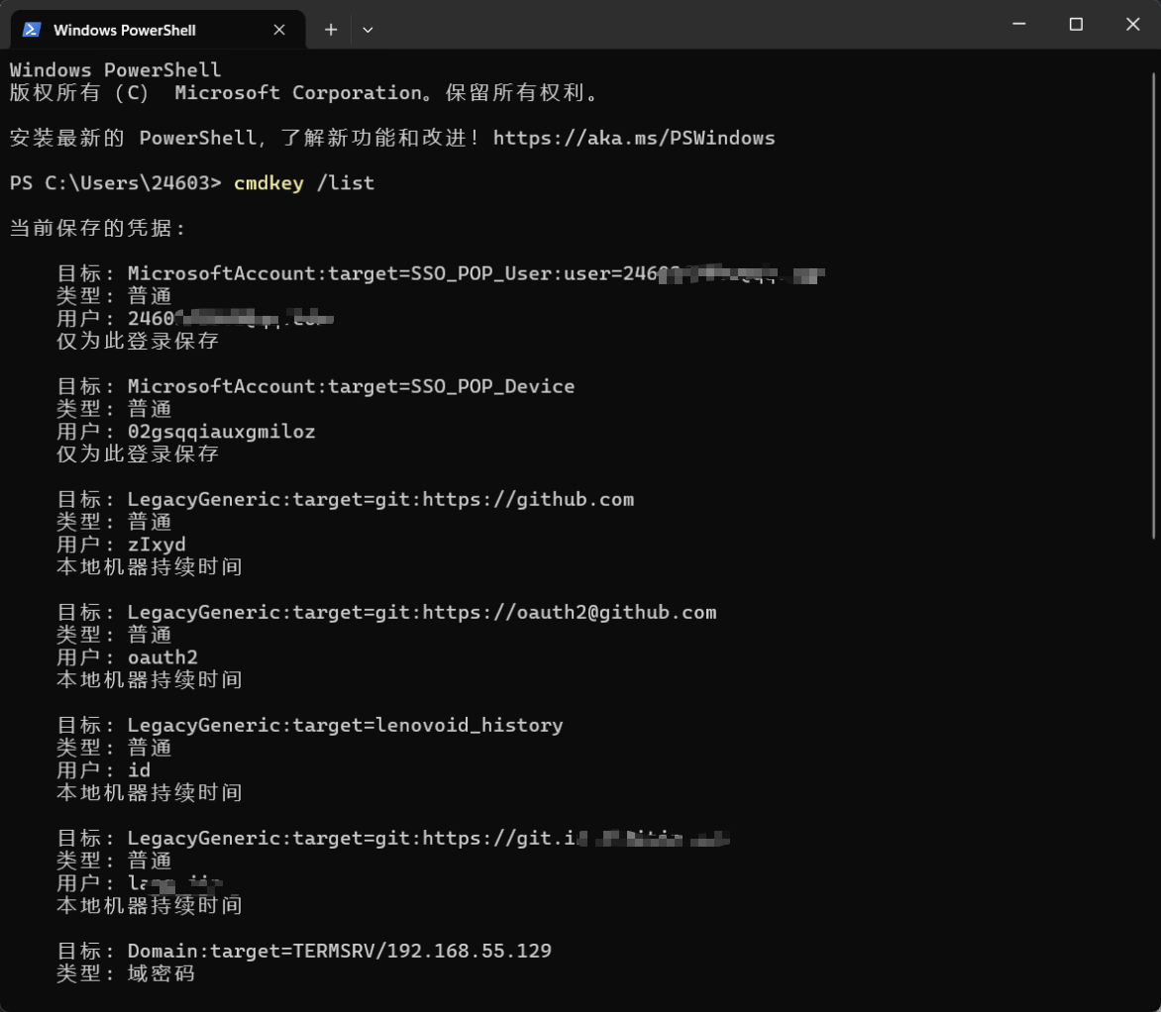Click the '/list' argument text
1161x1012 pixels.
(x=345, y=183)
